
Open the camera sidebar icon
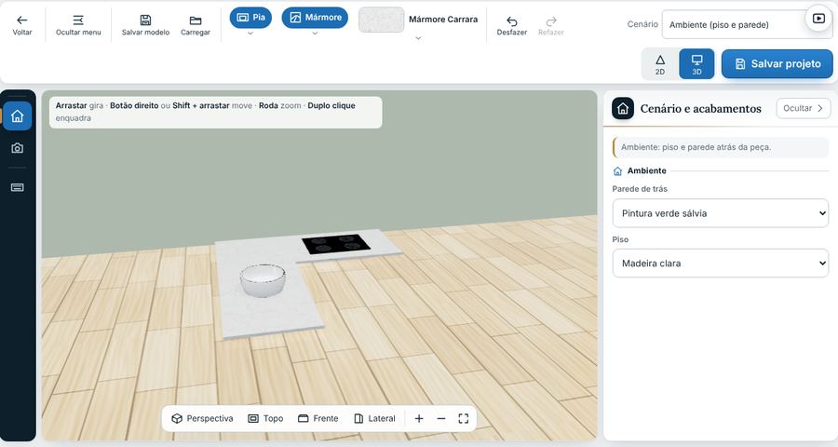point(17,148)
